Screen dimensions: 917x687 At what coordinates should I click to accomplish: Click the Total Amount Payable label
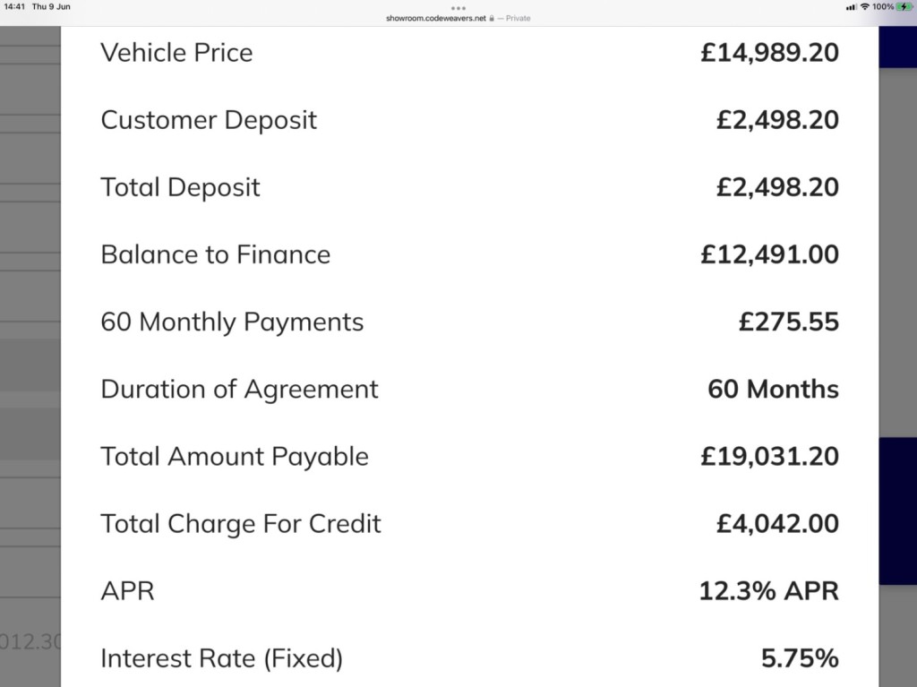(234, 456)
